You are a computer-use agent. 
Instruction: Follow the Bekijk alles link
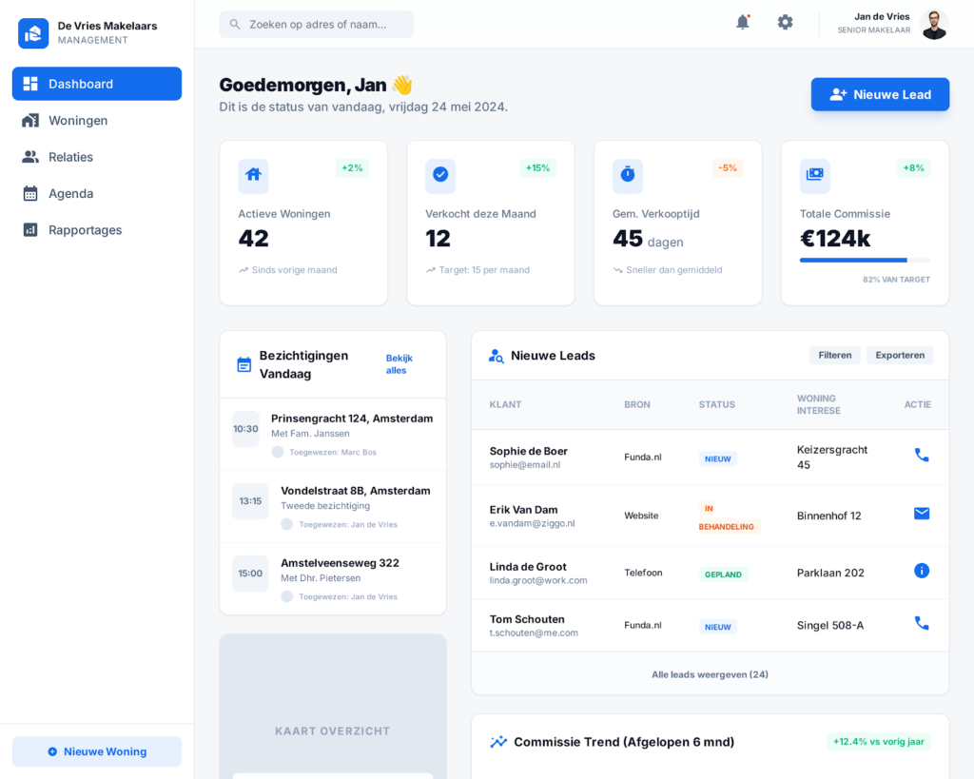click(x=399, y=364)
